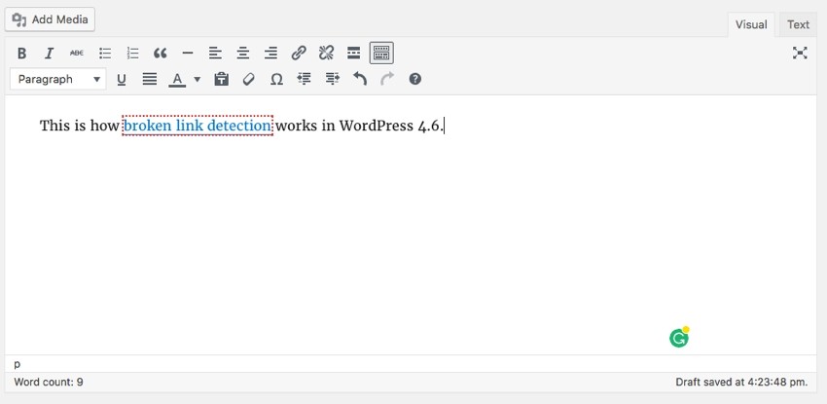Screen dimensions: 827x404
Task: Toggle italic formatting
Action: [x=49, y=53]
